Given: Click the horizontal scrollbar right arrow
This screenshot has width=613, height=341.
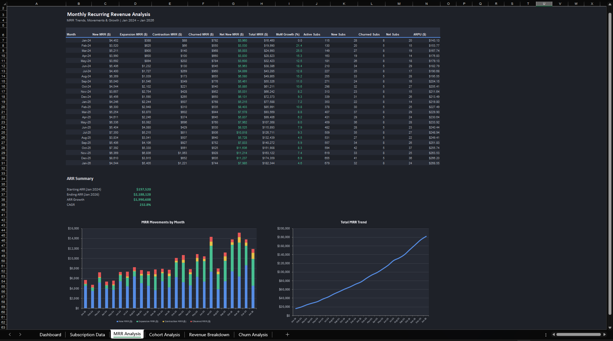Looking at the screenshot, I should point(604,335).
